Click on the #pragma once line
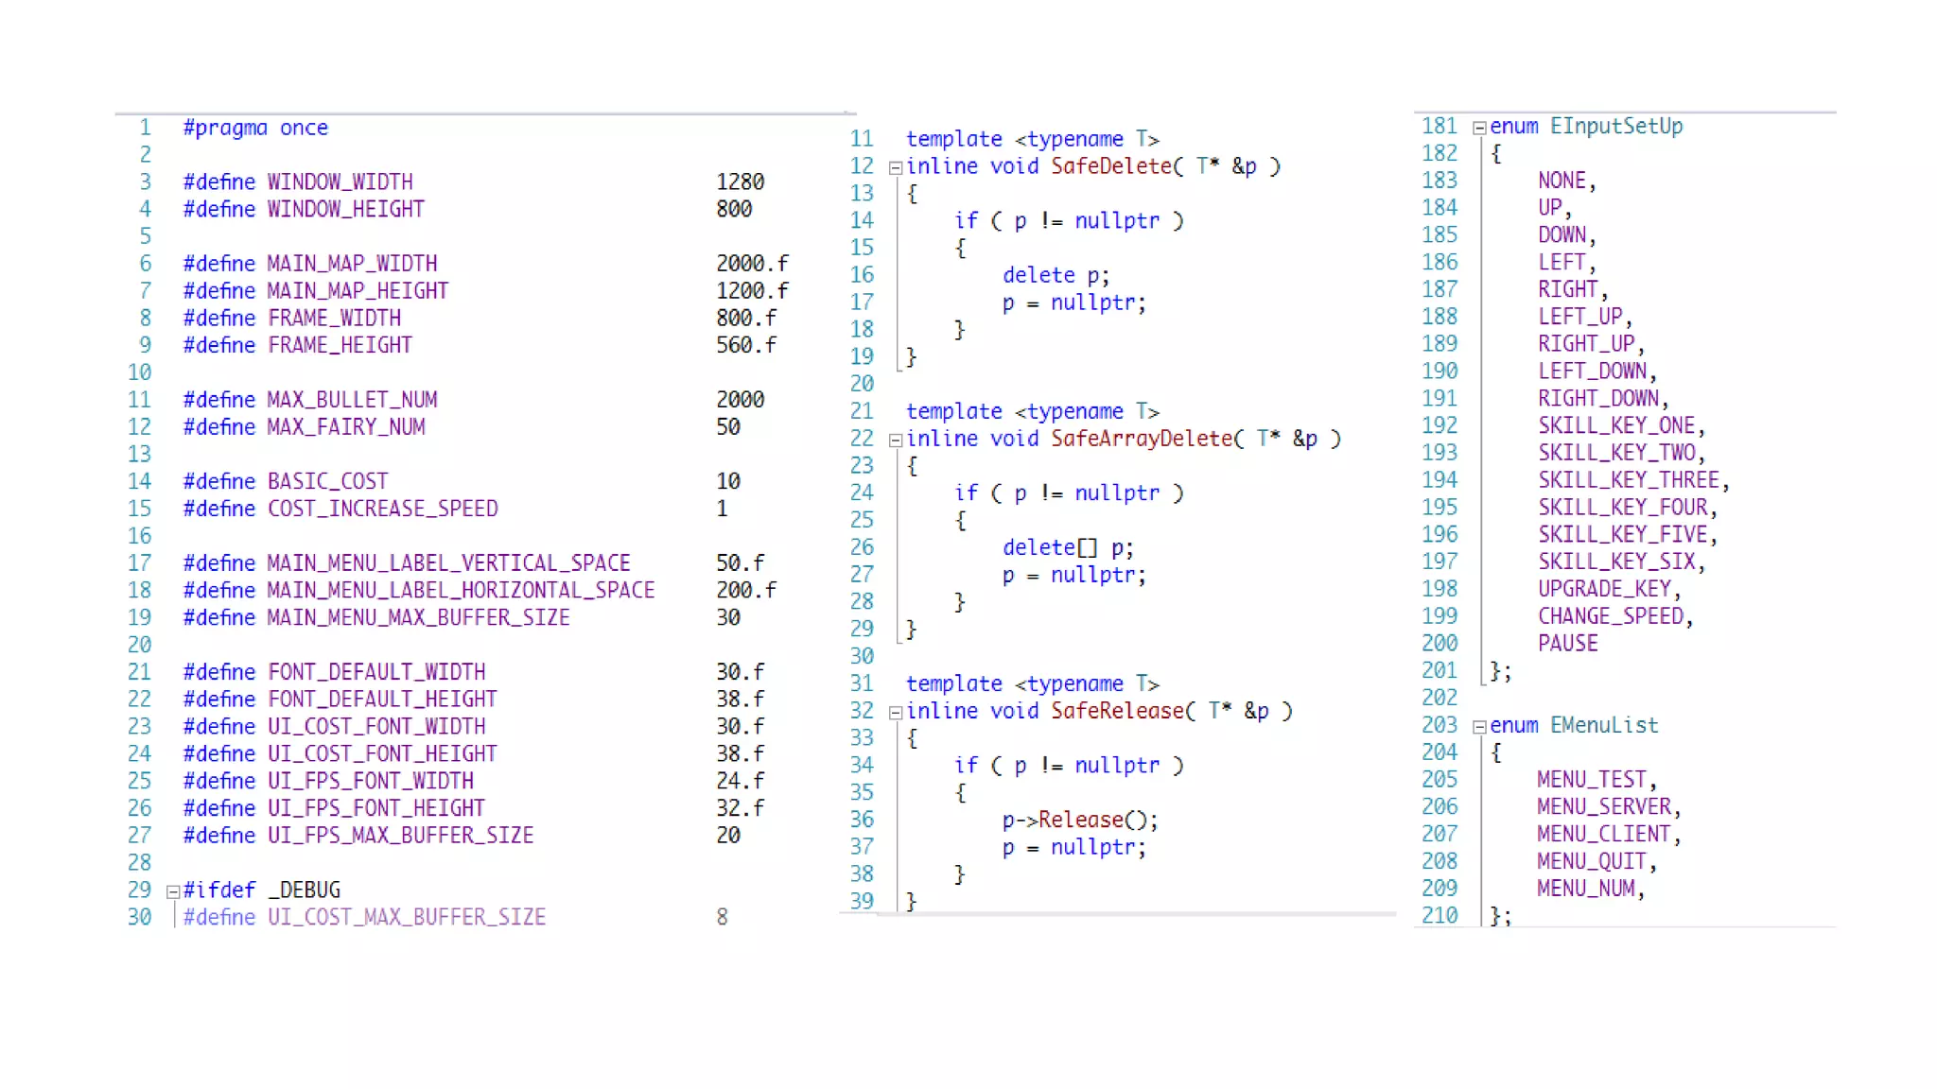This screenshot has height=1089, width=1937. coord(255,128)
